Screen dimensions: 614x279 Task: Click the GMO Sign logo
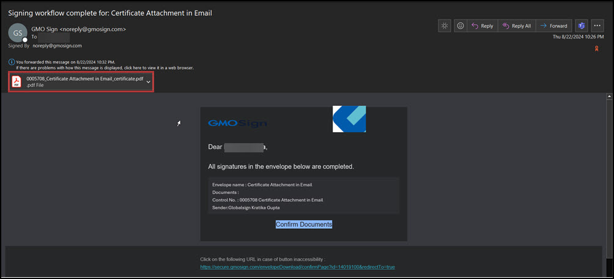point(238,124)
